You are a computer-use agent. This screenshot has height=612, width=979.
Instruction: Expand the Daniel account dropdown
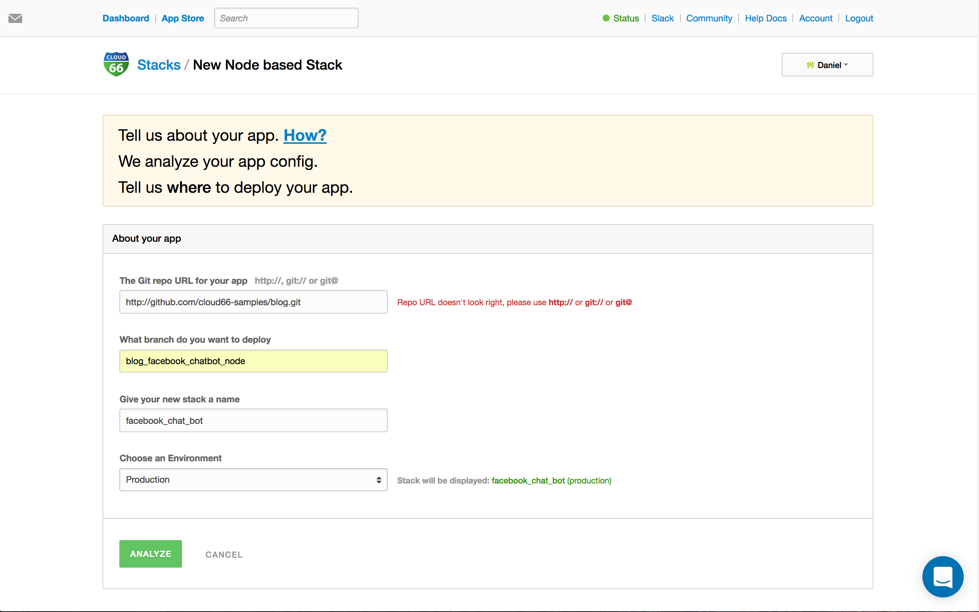(x=827, y=65)
